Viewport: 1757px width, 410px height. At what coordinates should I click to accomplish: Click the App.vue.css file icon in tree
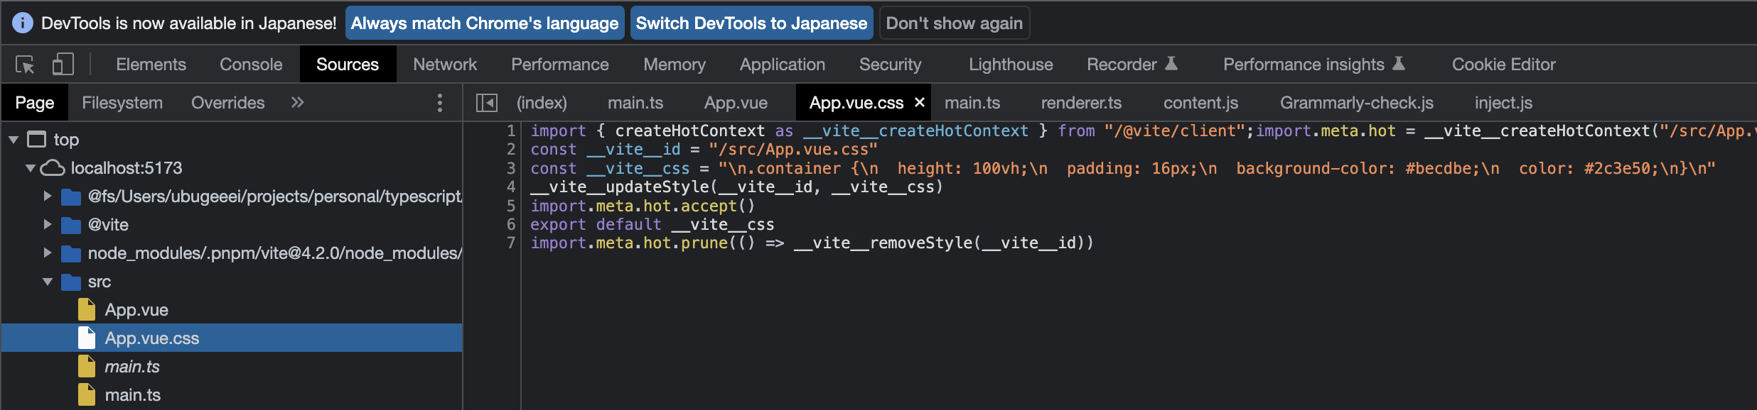(x=87, y=338)
